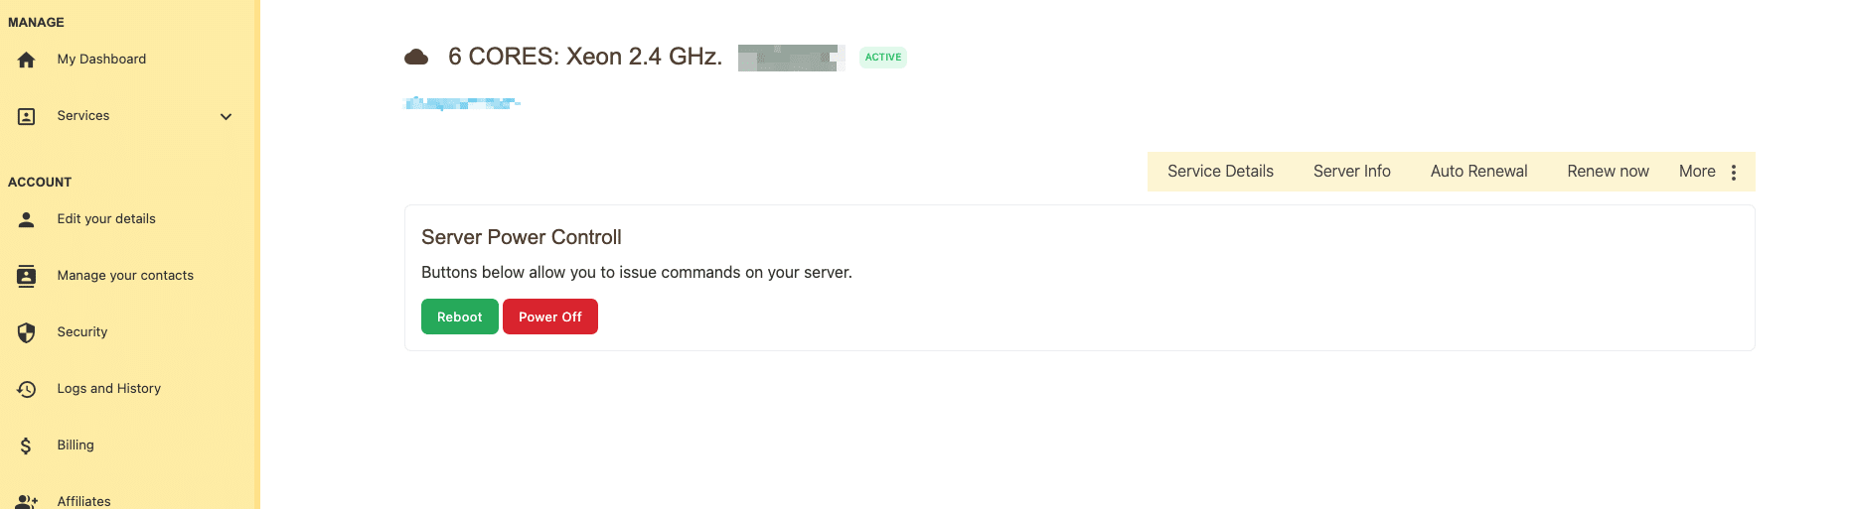Viewport: 1851px width, 509px height.
Task: Click the Security shield icon
Action: coord(27,332)
